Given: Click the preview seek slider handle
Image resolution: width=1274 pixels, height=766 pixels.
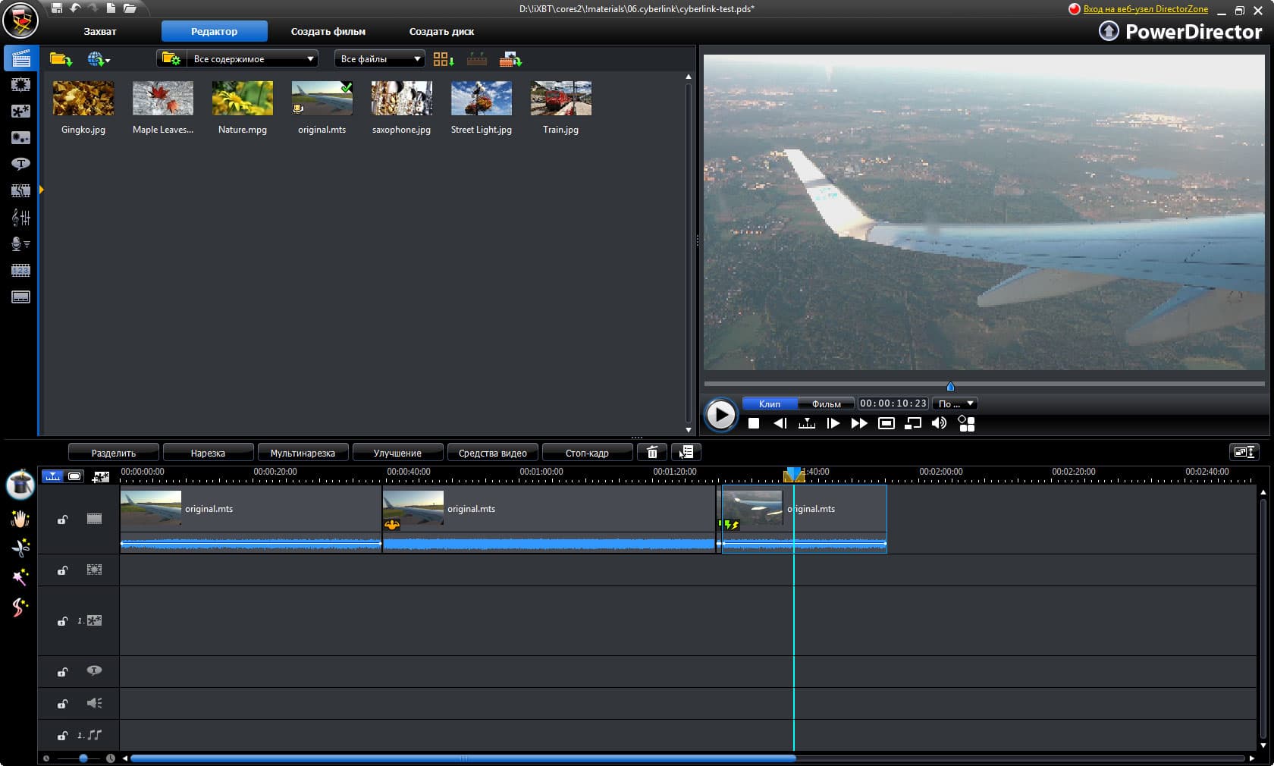Looking at the screenshot, I should coord(950,386).
